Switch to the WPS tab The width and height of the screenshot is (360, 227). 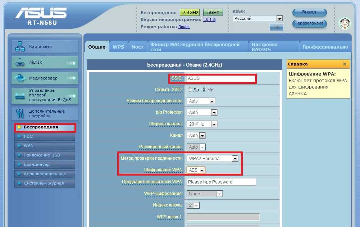118,47
